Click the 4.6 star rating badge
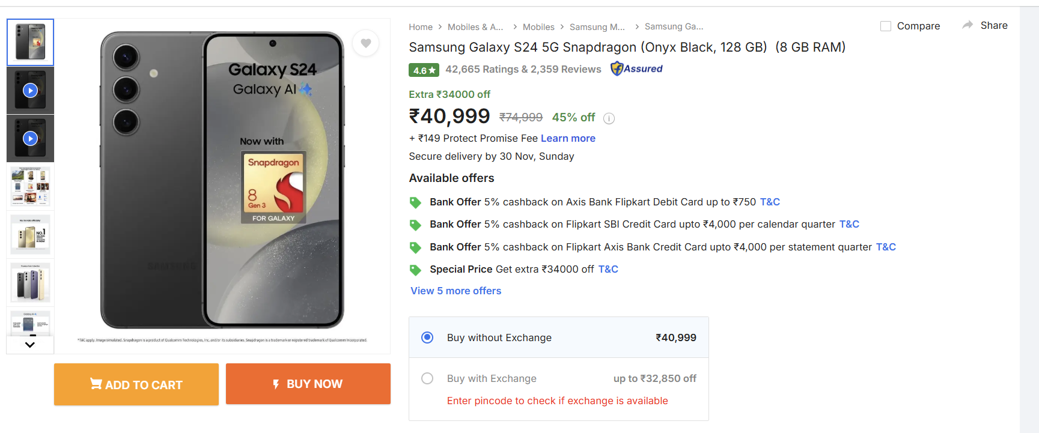Viewport: 1039px width, 433px height. 424,70
